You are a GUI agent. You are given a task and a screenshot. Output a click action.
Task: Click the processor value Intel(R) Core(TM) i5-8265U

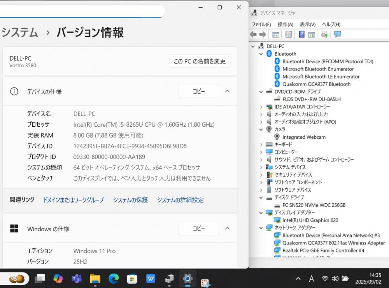[144, 124]
